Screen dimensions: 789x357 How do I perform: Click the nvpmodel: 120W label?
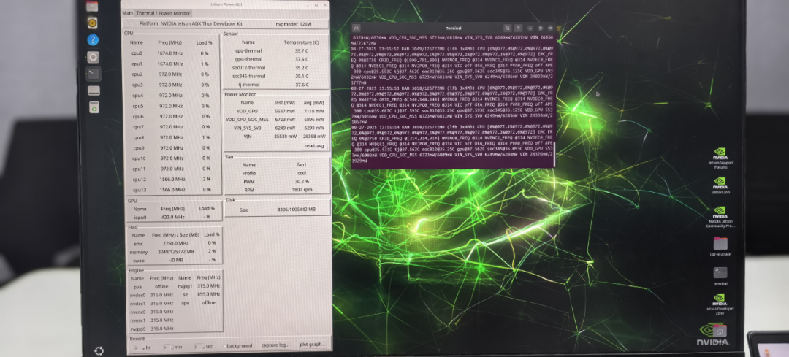click(x=294, y=24)
